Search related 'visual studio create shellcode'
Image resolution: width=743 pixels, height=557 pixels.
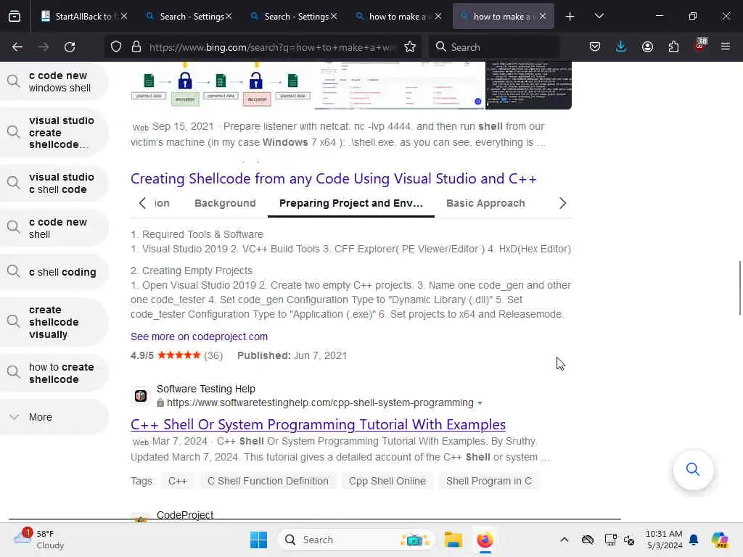pos(54,132)
